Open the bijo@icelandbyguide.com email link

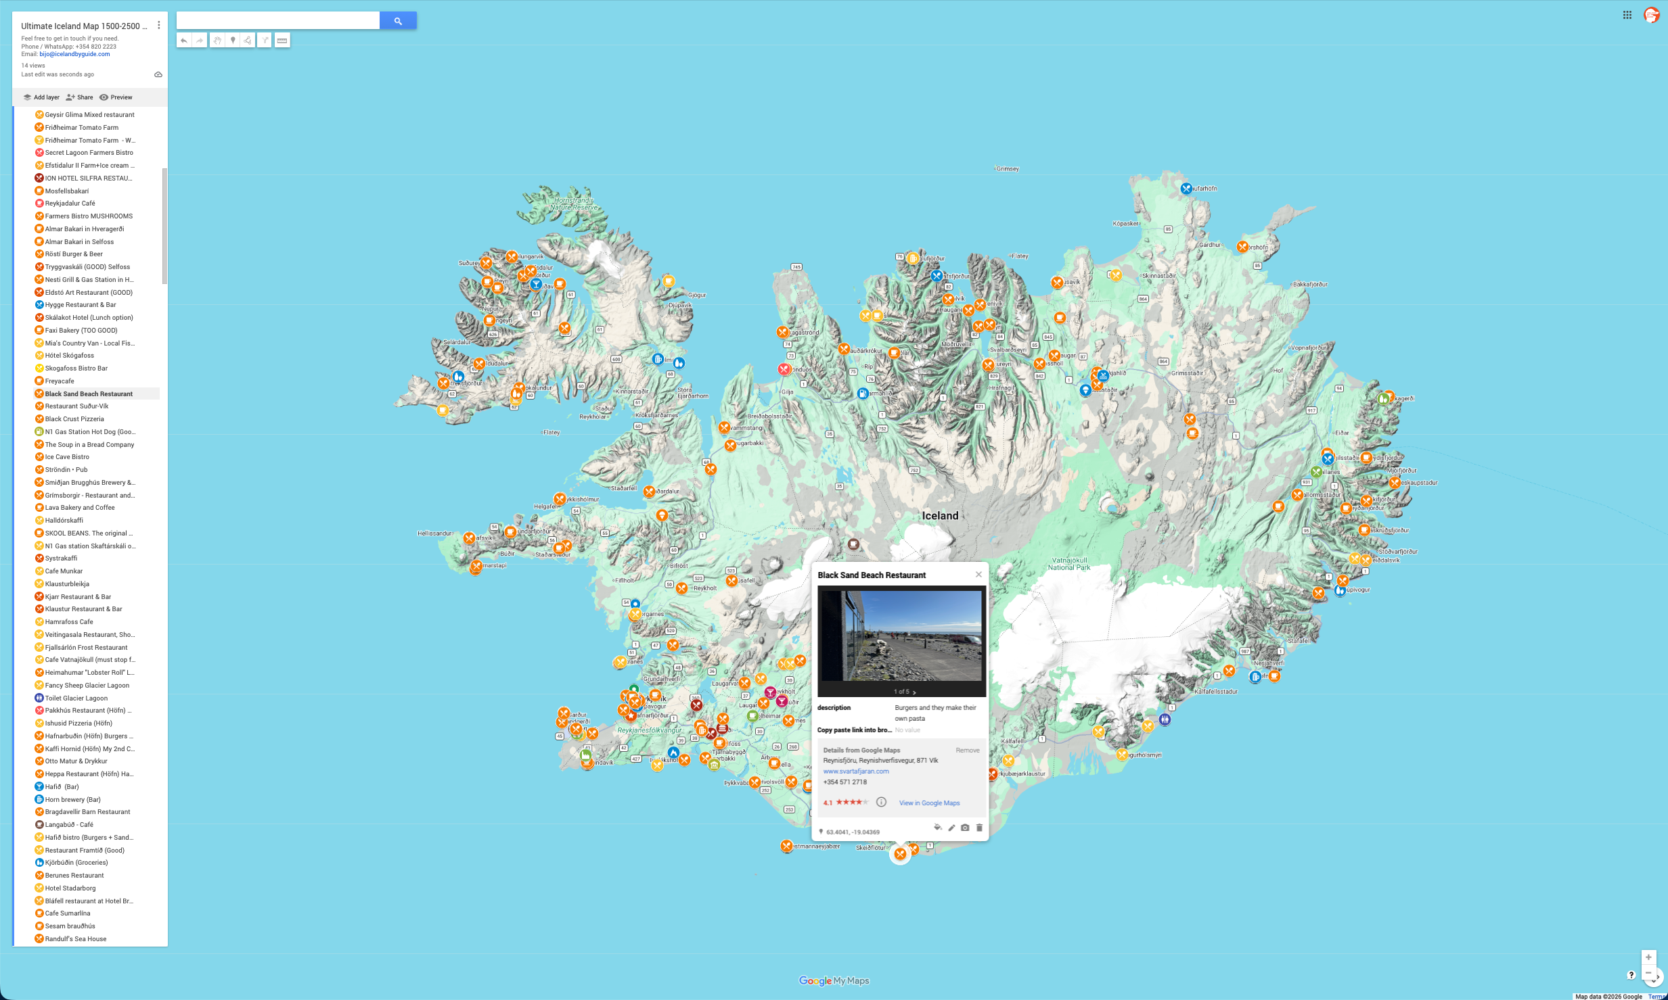[74, 54]
